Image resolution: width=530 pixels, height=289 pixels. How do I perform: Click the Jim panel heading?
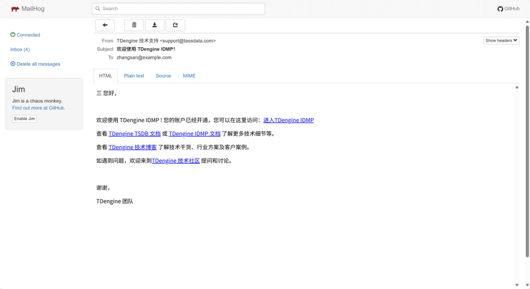19,89
